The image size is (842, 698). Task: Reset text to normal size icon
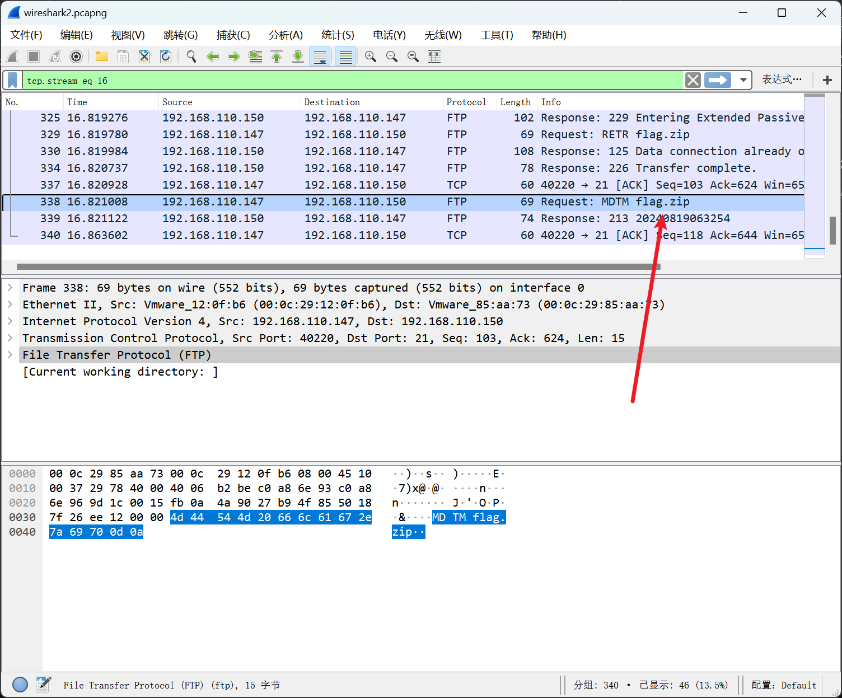point(413,57)
